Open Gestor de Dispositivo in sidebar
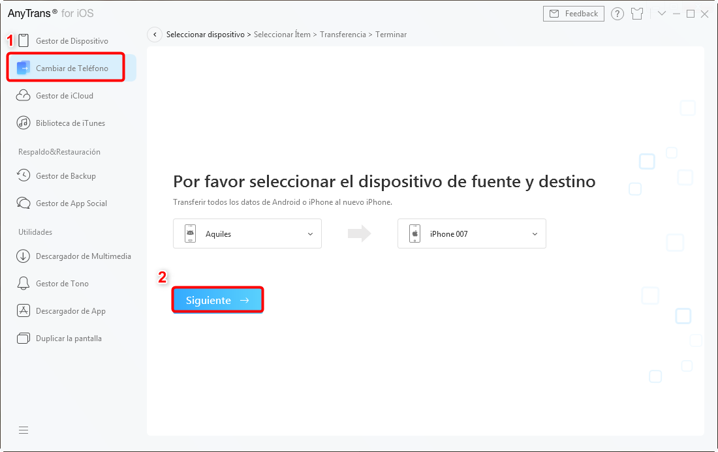The height and width of the screenshot is (452, 718). (72, 40)
